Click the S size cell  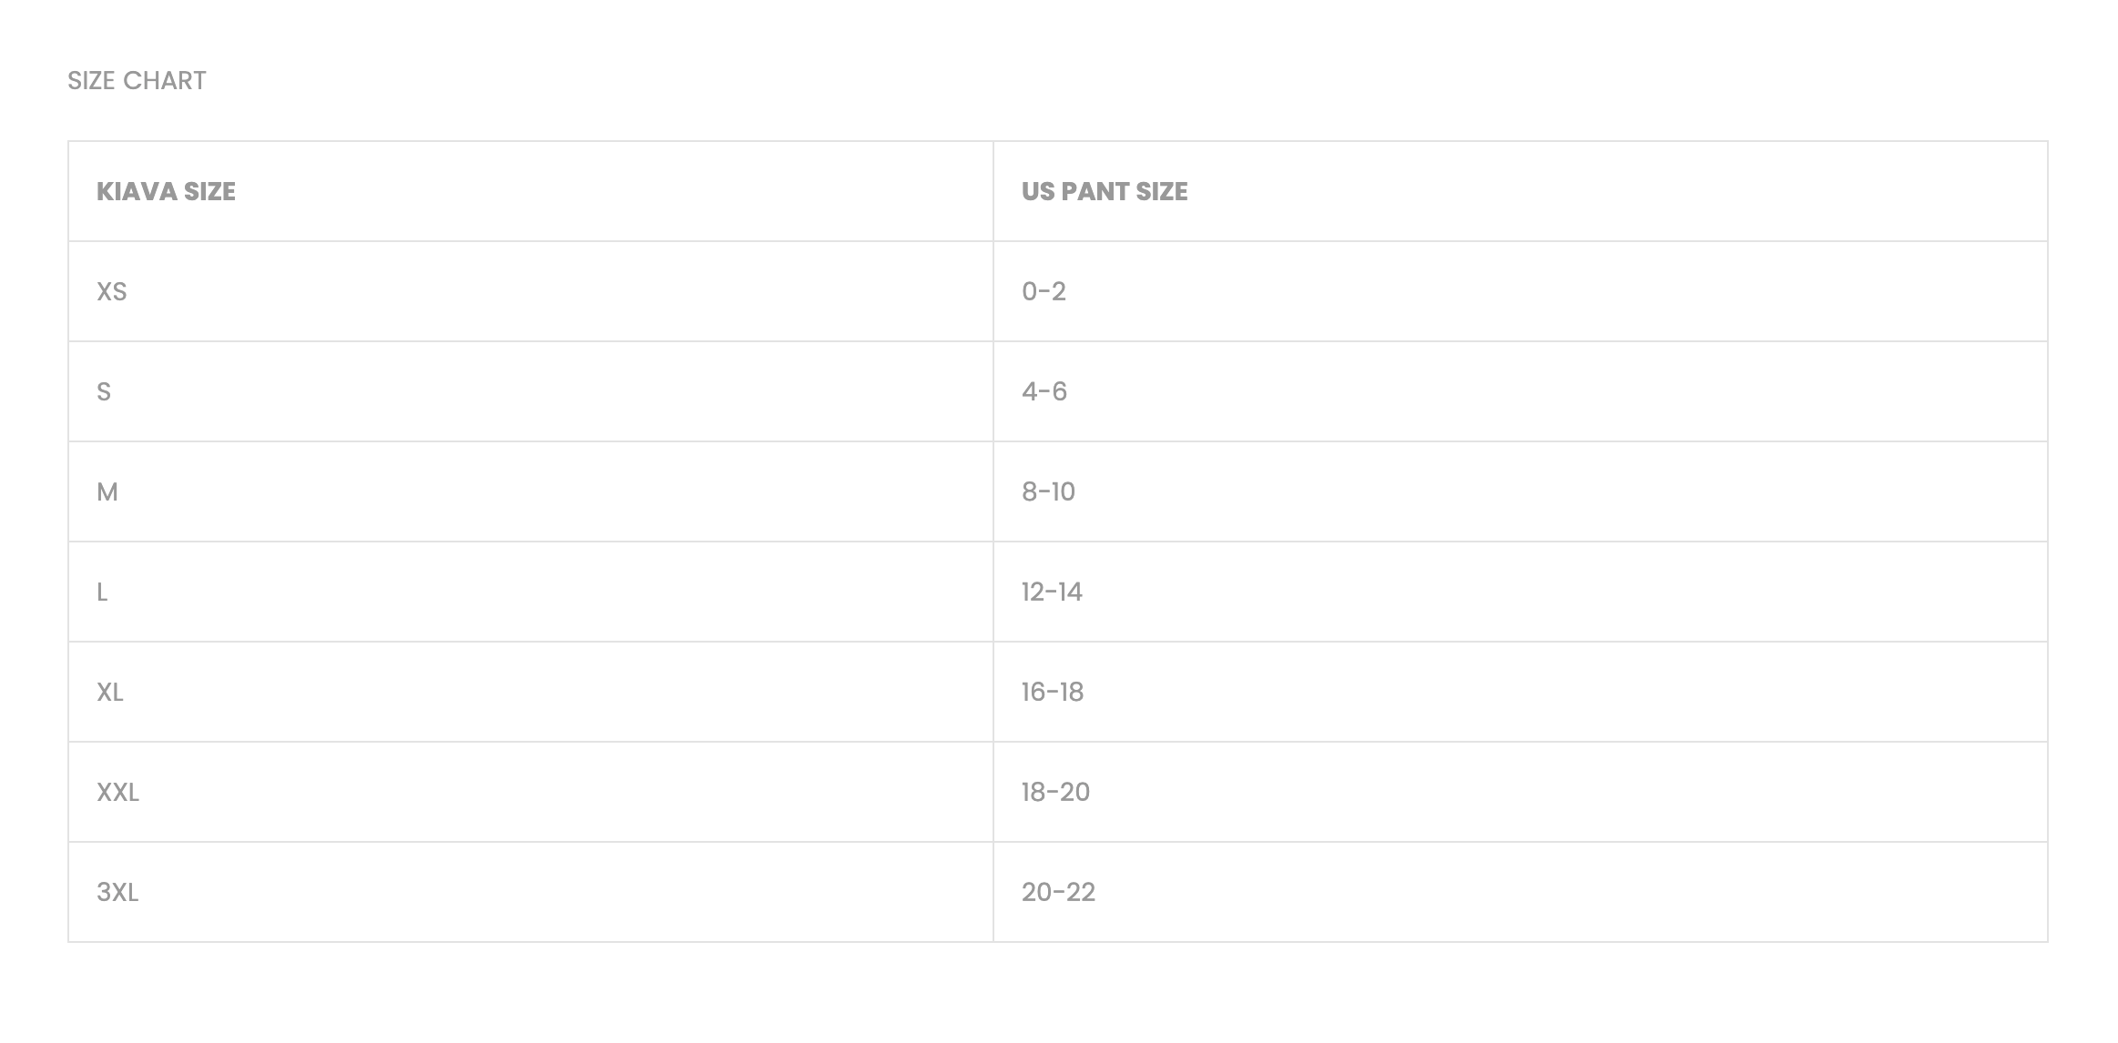[104, 391]
